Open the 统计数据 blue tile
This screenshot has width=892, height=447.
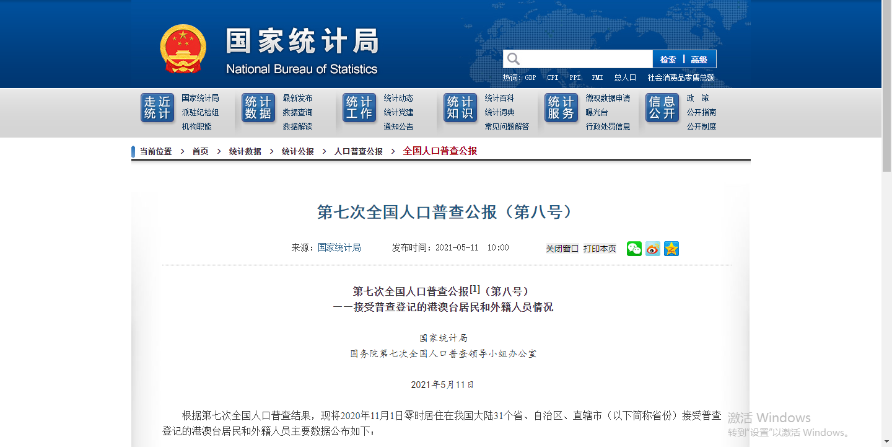coord(258,108)
